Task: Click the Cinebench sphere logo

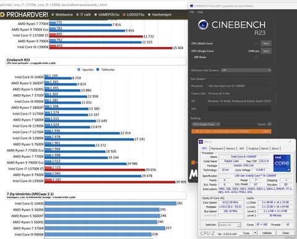Action: pyautogui.click(x=203, y=25)
